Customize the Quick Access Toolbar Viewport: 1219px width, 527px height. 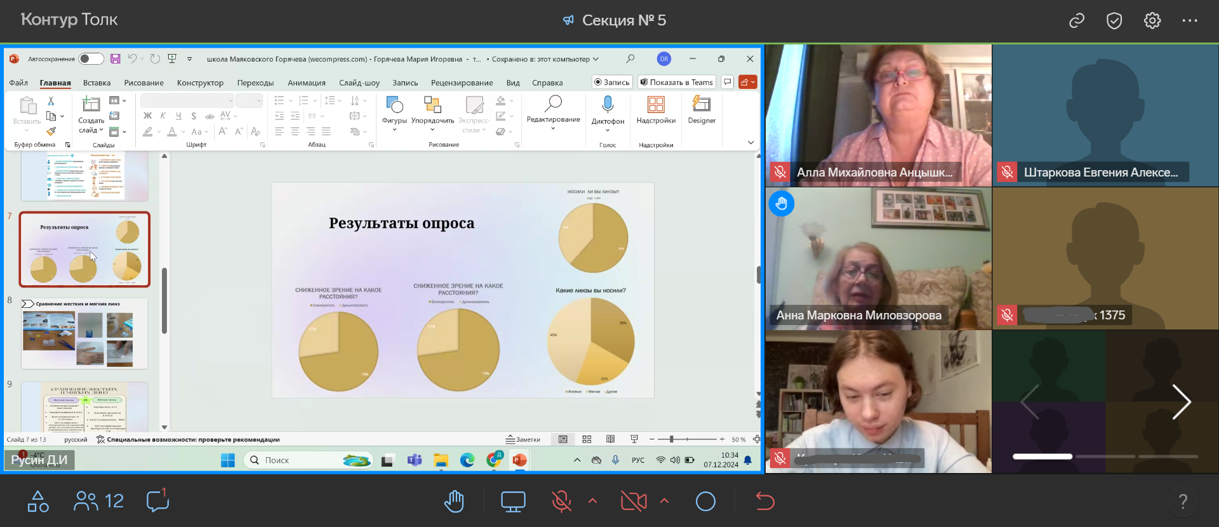189,59
